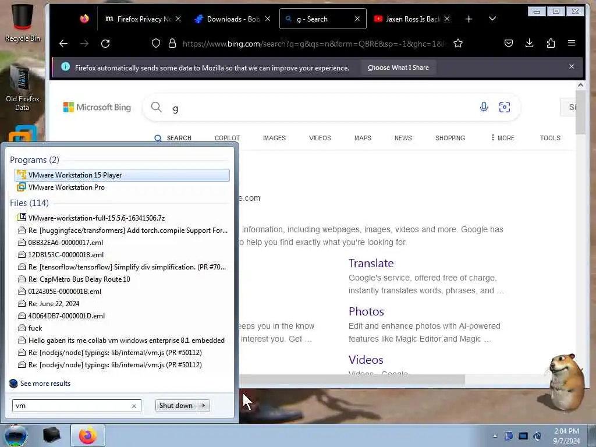Open the Extensions puzzle icon
Screen dimensions: 596x447
551,43
